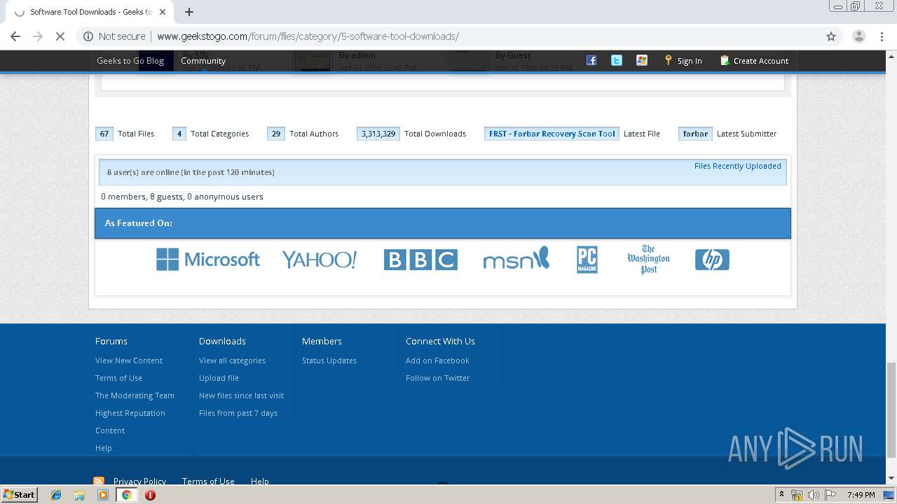
Task: Open the Chrome profile avatar icon
Action: [858, 36]
